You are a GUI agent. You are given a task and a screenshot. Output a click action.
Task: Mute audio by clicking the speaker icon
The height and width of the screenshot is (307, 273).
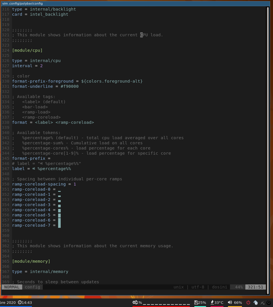tap(230, 302)
